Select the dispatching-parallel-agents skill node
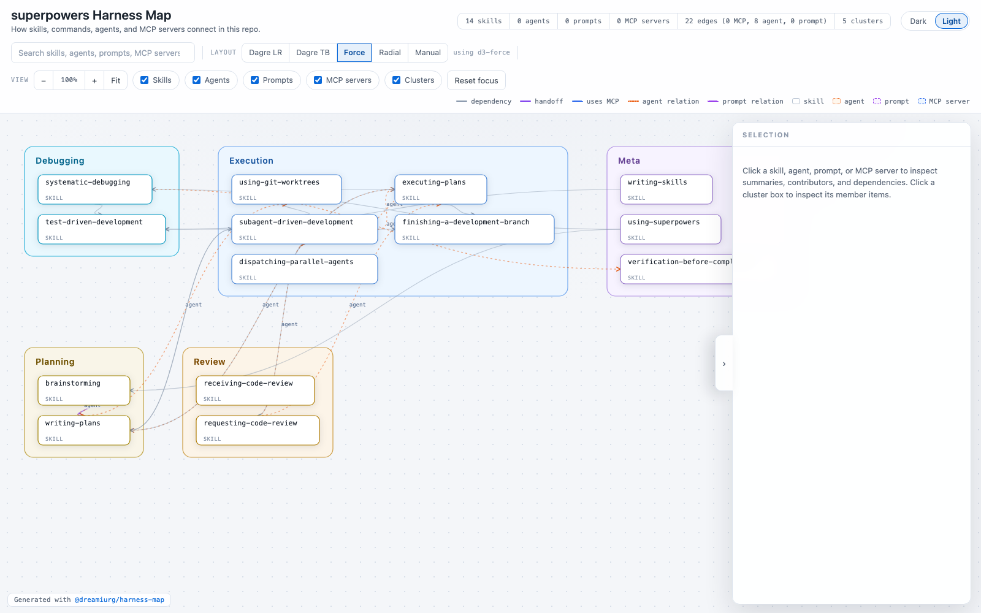981x613 pixels. click(x=305, y=269)
